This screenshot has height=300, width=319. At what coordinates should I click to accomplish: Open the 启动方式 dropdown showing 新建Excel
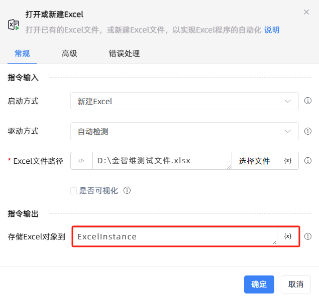pyautogui.click(x=184, y=101)
